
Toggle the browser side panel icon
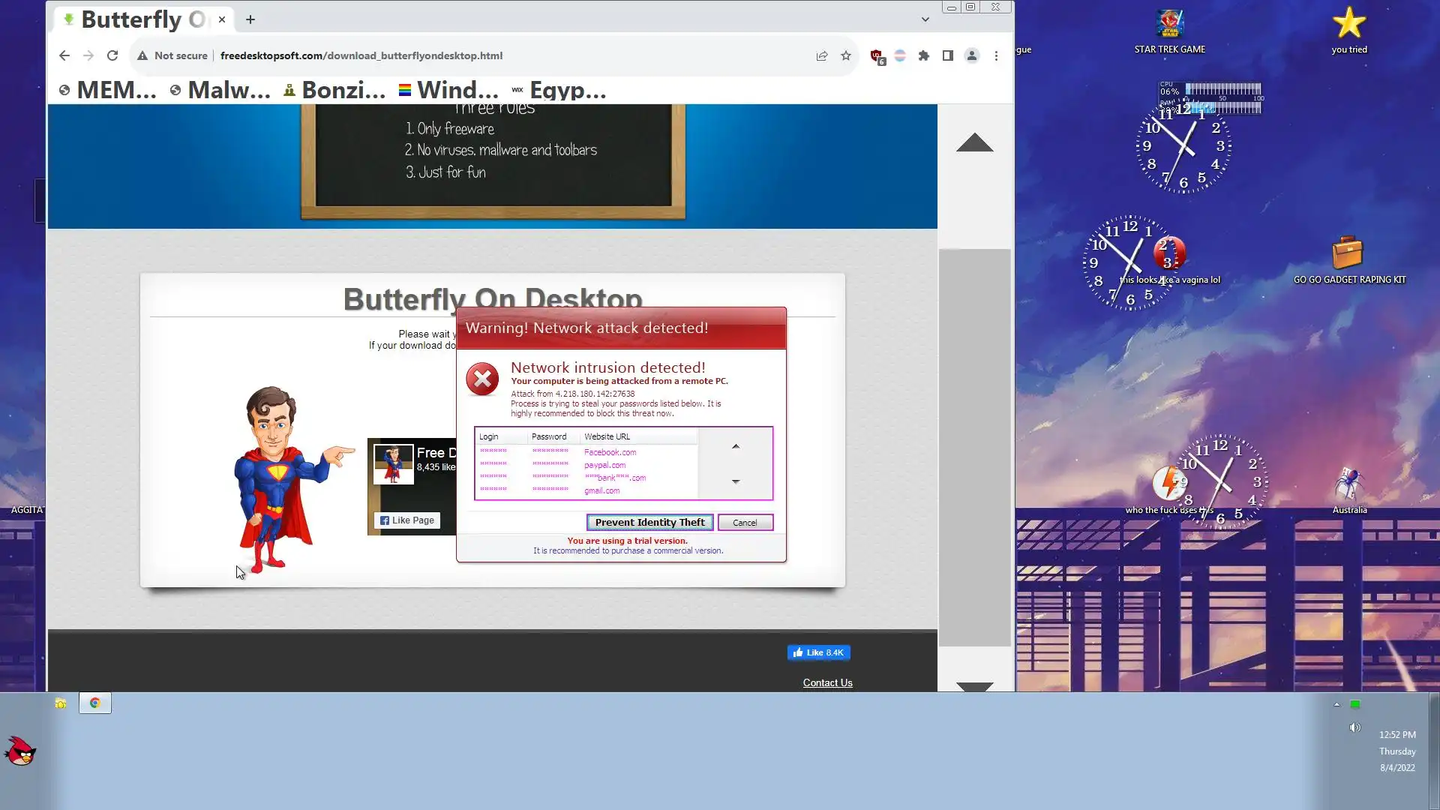point(948,55)
